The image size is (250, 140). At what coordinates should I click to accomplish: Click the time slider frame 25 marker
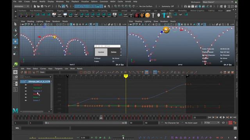101,117
